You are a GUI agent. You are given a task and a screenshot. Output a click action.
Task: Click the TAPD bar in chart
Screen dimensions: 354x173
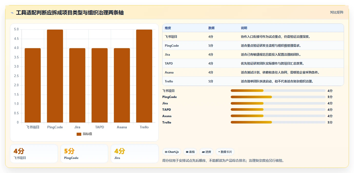click(99, 85)
